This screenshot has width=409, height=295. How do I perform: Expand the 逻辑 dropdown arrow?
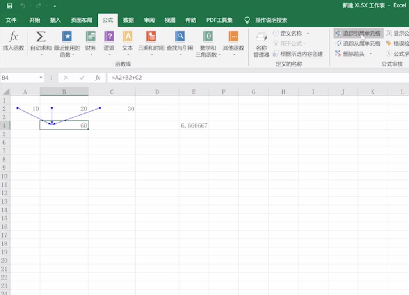click(110, 55)
